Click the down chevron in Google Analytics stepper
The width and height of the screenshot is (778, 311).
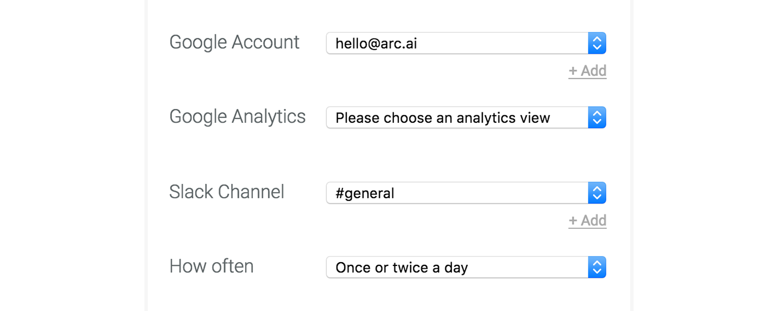pyautogui.click(x=597, y=122)
